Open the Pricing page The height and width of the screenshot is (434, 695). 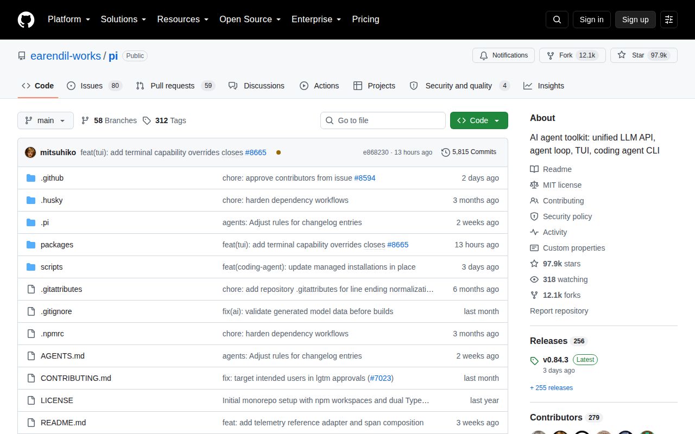[365, 20]
